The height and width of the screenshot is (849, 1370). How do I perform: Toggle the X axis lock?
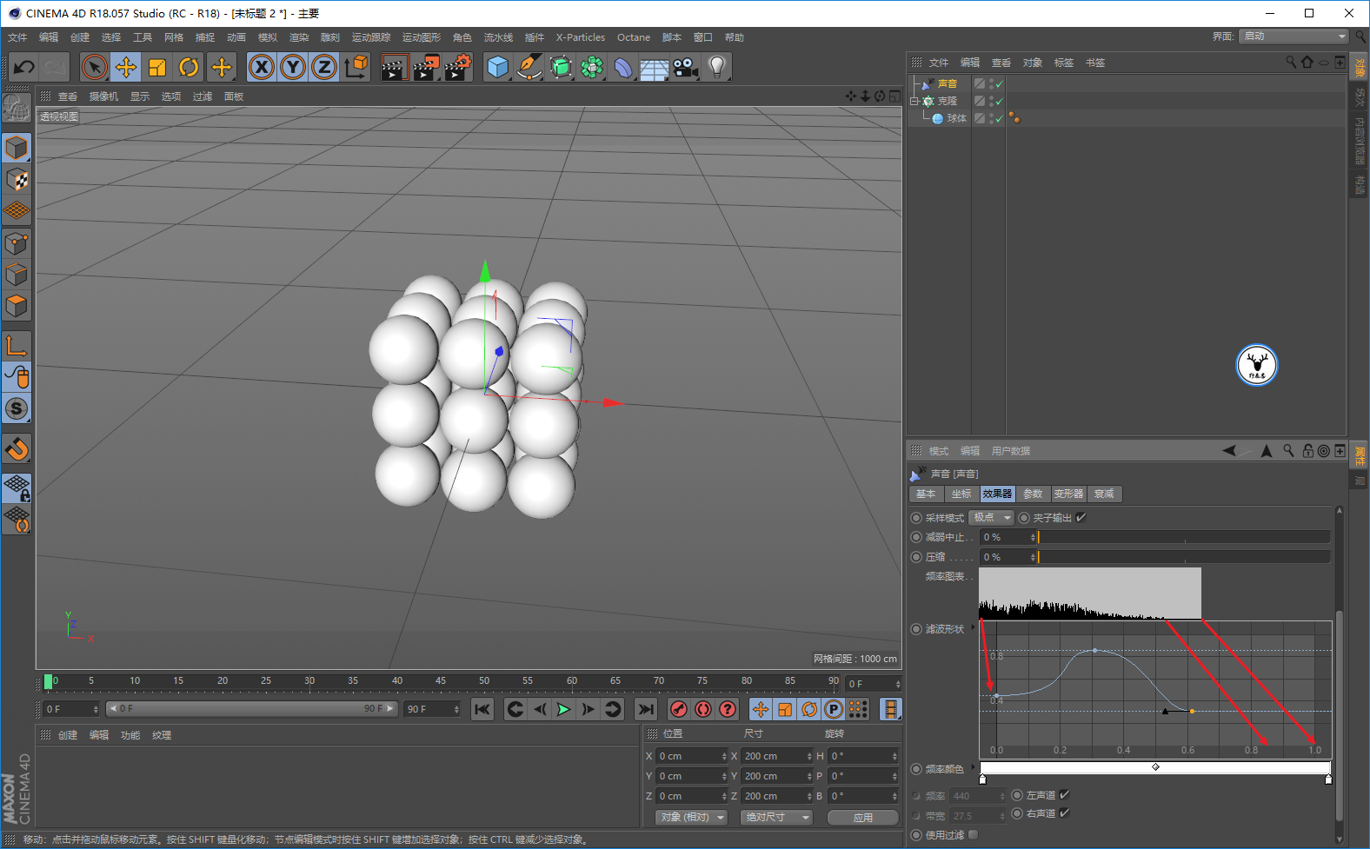(x=262, y=67)
